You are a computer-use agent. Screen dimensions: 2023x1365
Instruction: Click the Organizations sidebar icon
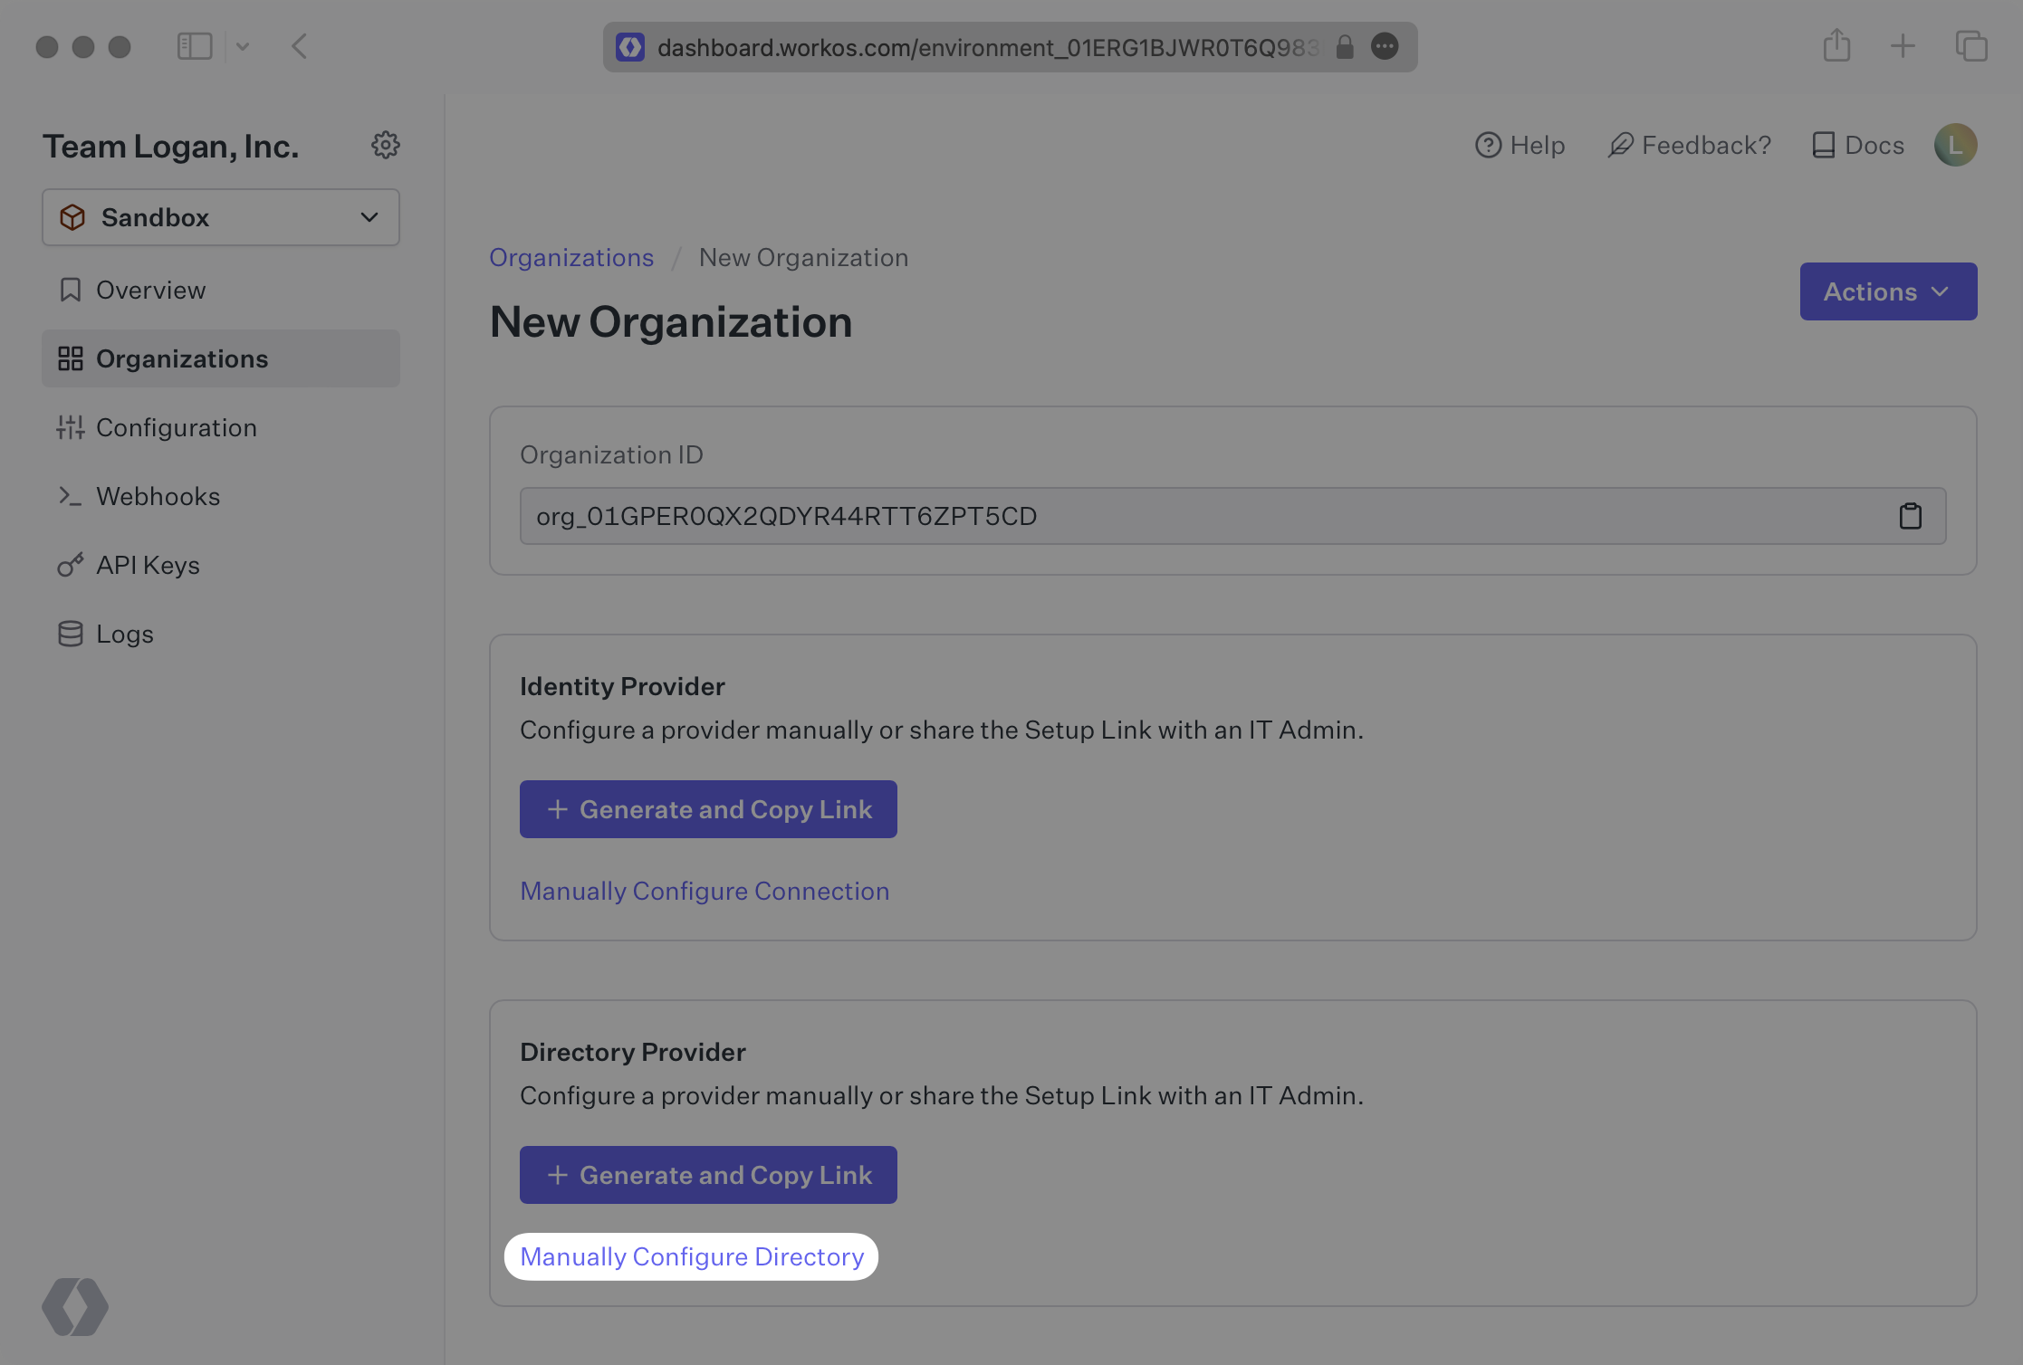[70, 357]
